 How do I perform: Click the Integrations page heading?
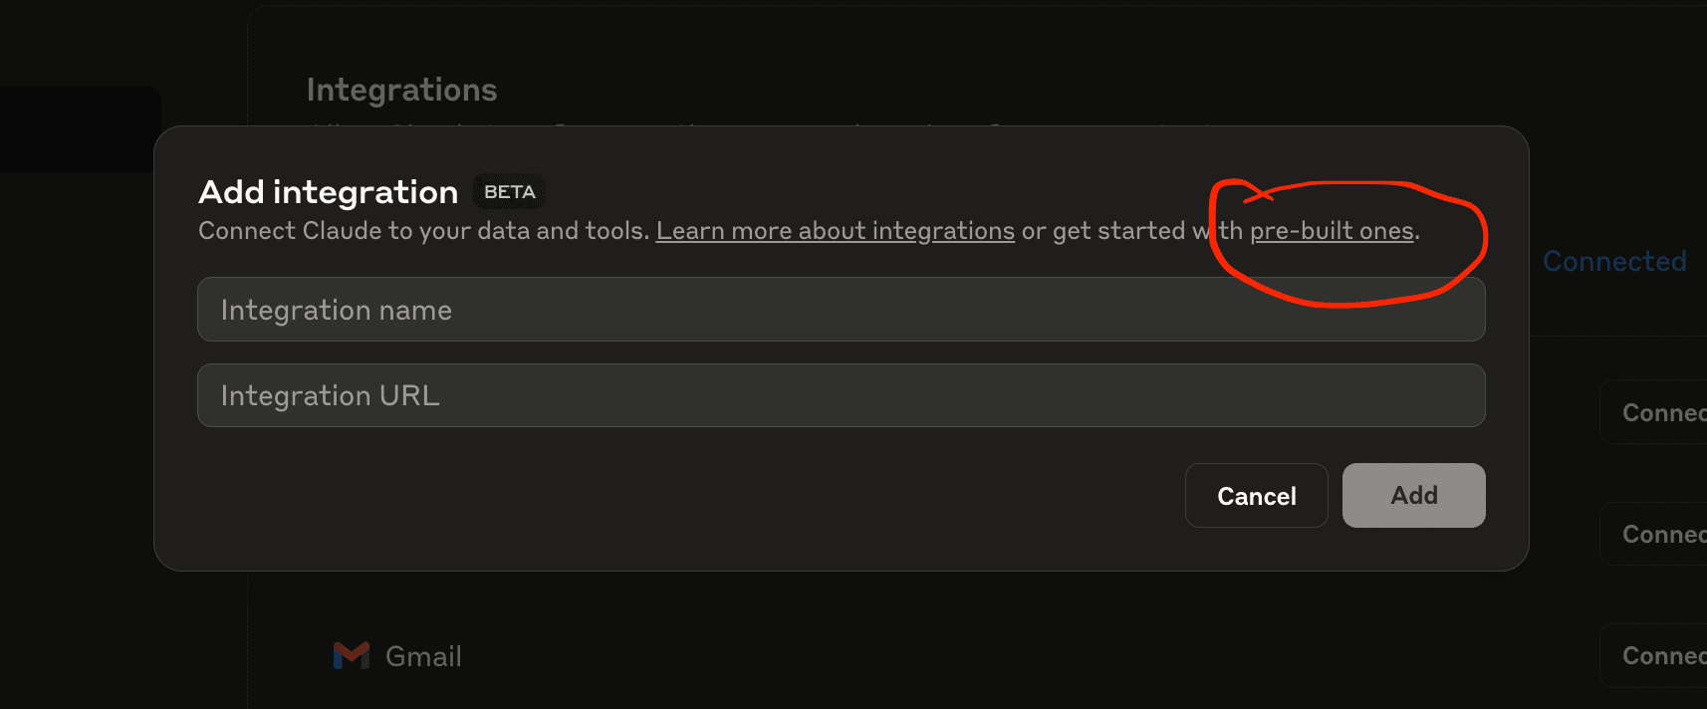[401, 90]
